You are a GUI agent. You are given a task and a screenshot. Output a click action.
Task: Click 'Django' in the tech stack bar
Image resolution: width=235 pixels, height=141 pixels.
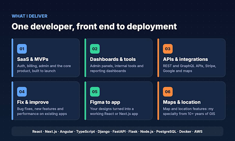[x=104, y=132]
